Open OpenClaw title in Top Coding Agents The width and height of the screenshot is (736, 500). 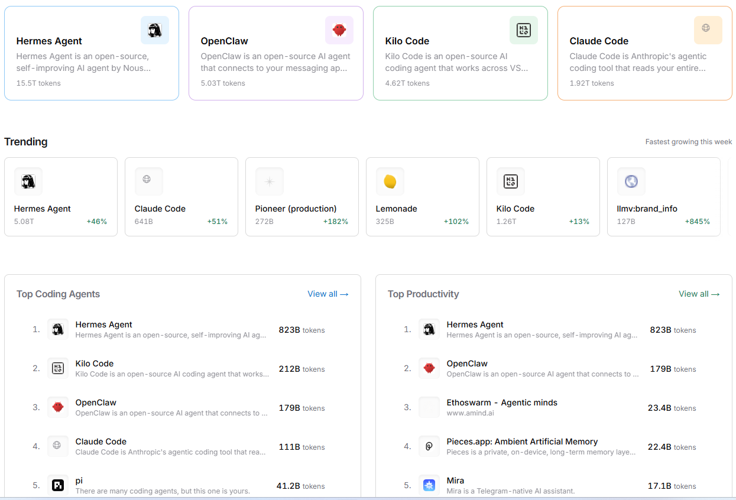tap(96, 402)
